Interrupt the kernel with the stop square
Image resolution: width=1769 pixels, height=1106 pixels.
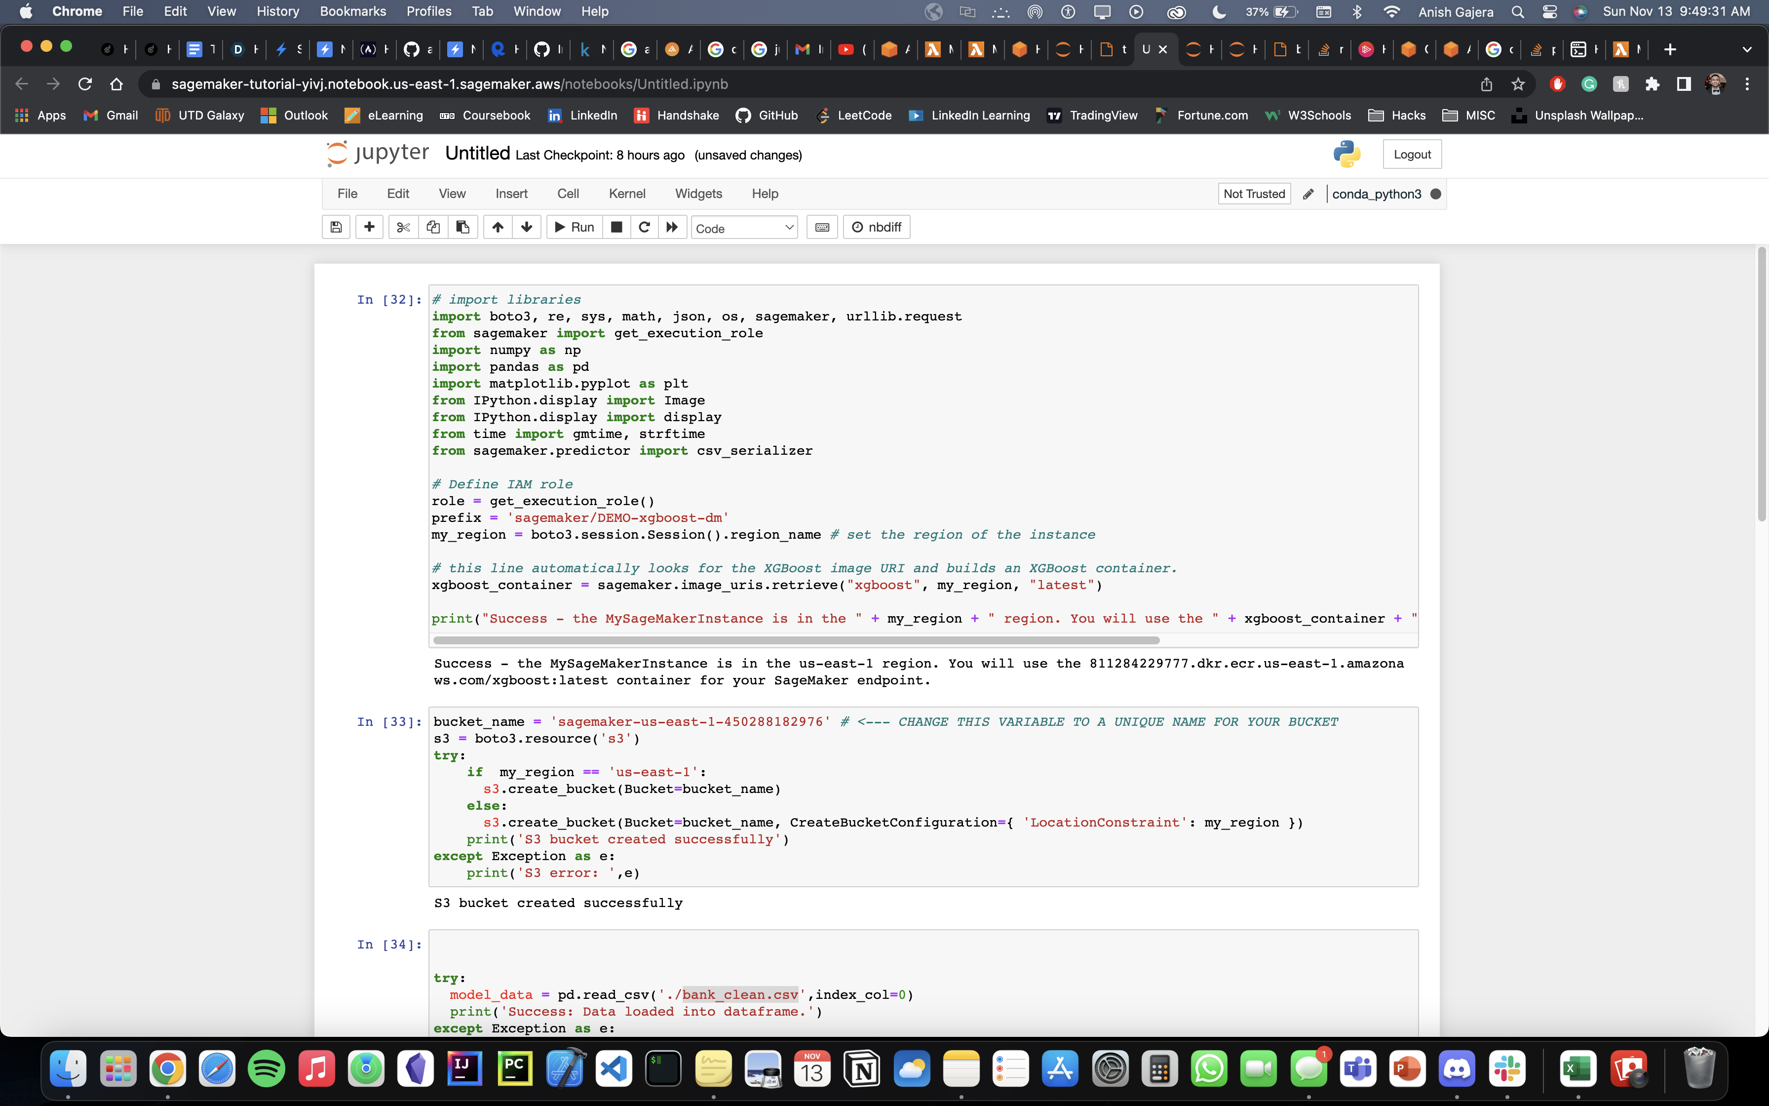(616, 228)
